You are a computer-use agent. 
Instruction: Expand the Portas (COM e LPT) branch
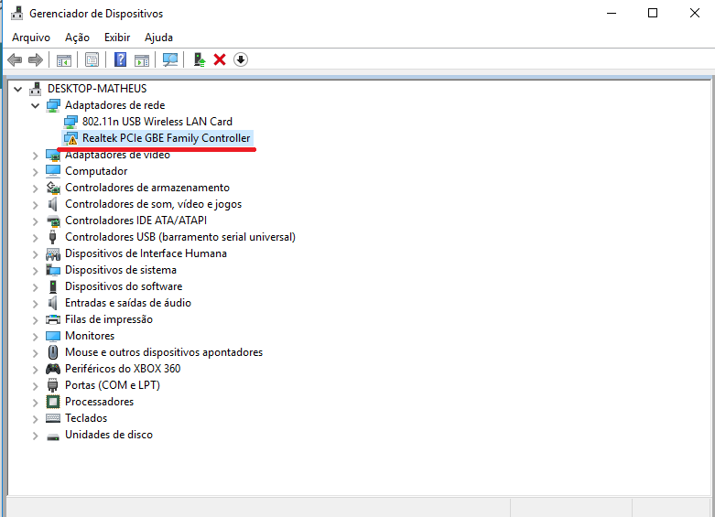(x=35, y=386)
